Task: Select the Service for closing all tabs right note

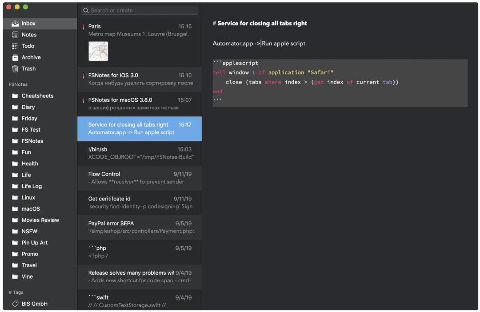Action: [140, 129]
